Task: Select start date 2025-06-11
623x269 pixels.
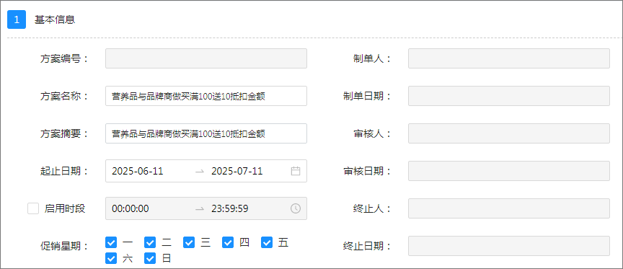Action: [x=138, y=171]
